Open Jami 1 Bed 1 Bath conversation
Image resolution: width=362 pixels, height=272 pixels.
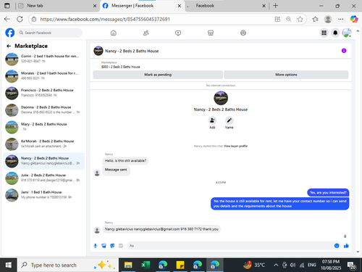pyautogui.click(x=44, y=195)
